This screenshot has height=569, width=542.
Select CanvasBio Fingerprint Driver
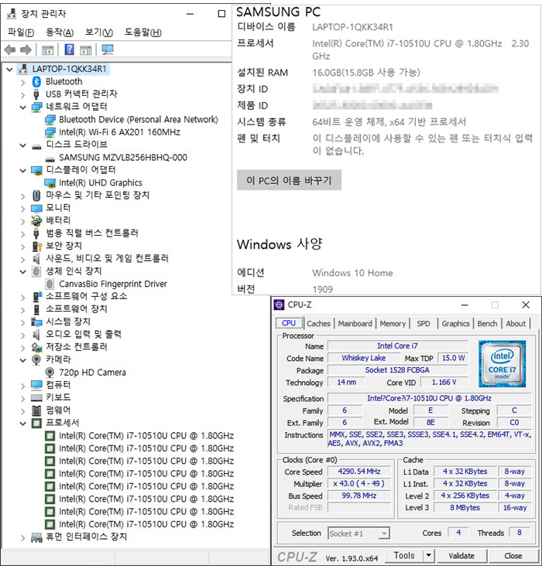pyautogui.click(x=113, y=284)
